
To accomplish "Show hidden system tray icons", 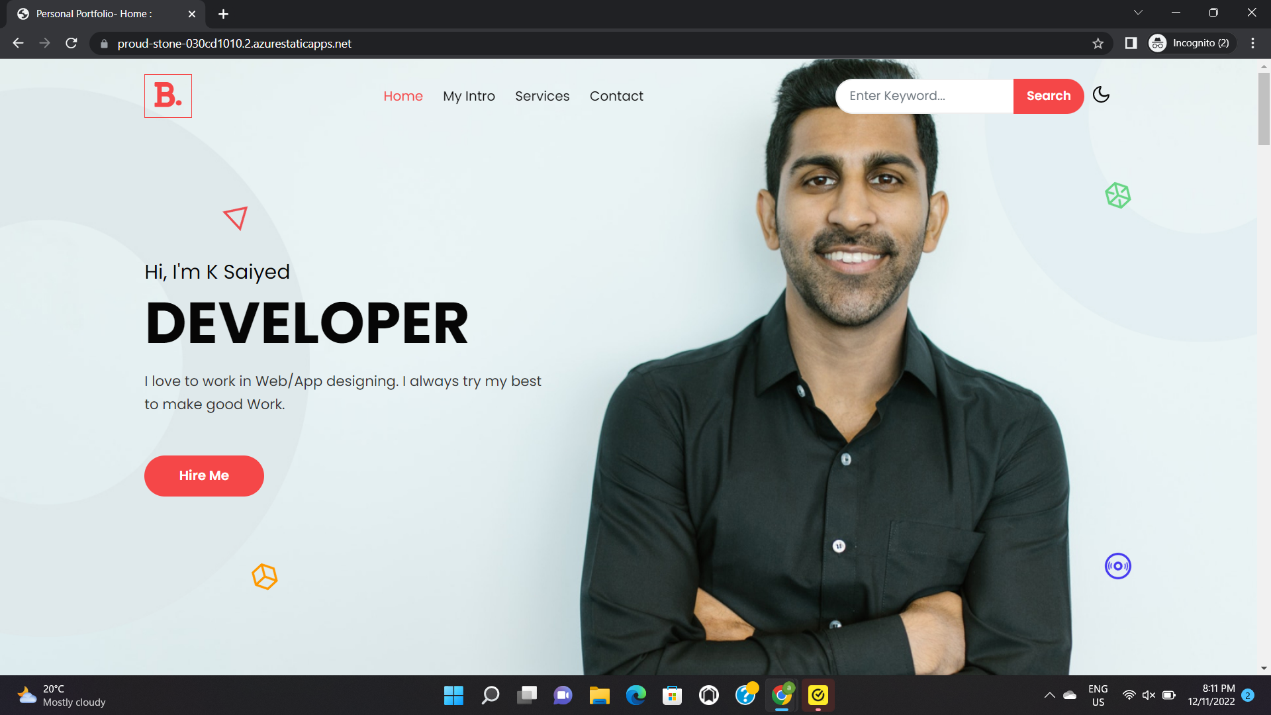I will click(x=1049, y=695).
